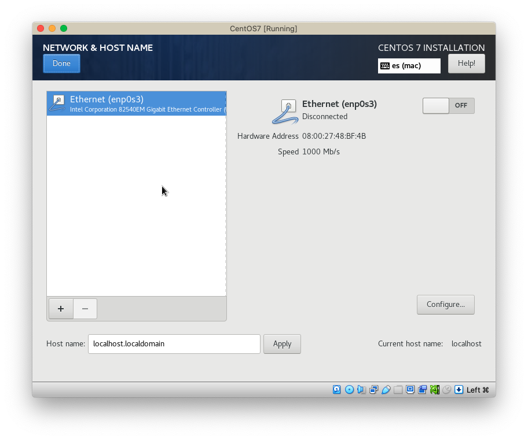The image size is (528, 440).
Task: Apply the entered host name
Action: click(x=282, y=344)
